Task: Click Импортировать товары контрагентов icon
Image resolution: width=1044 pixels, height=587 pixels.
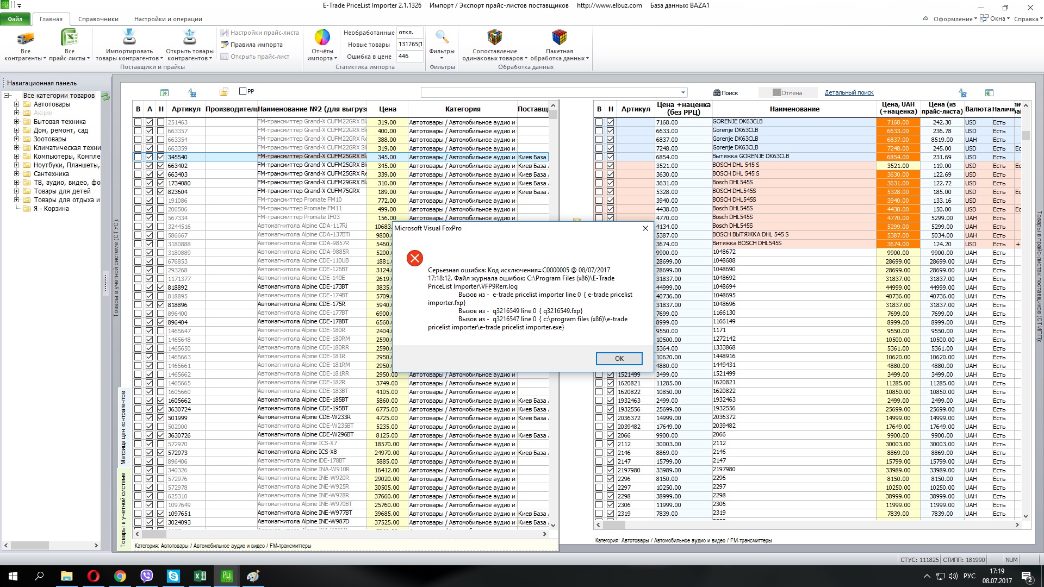Action: 129,38
